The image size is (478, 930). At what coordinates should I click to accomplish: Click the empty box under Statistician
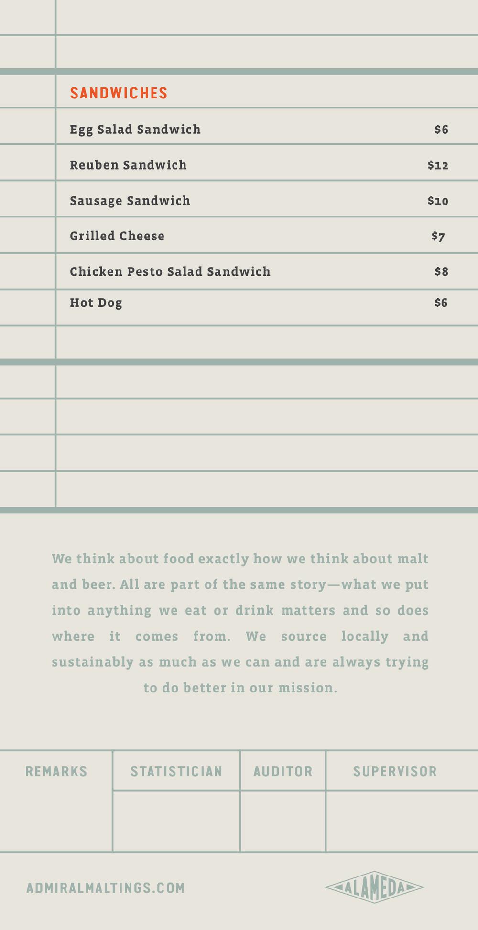click(x=176, y=821)
